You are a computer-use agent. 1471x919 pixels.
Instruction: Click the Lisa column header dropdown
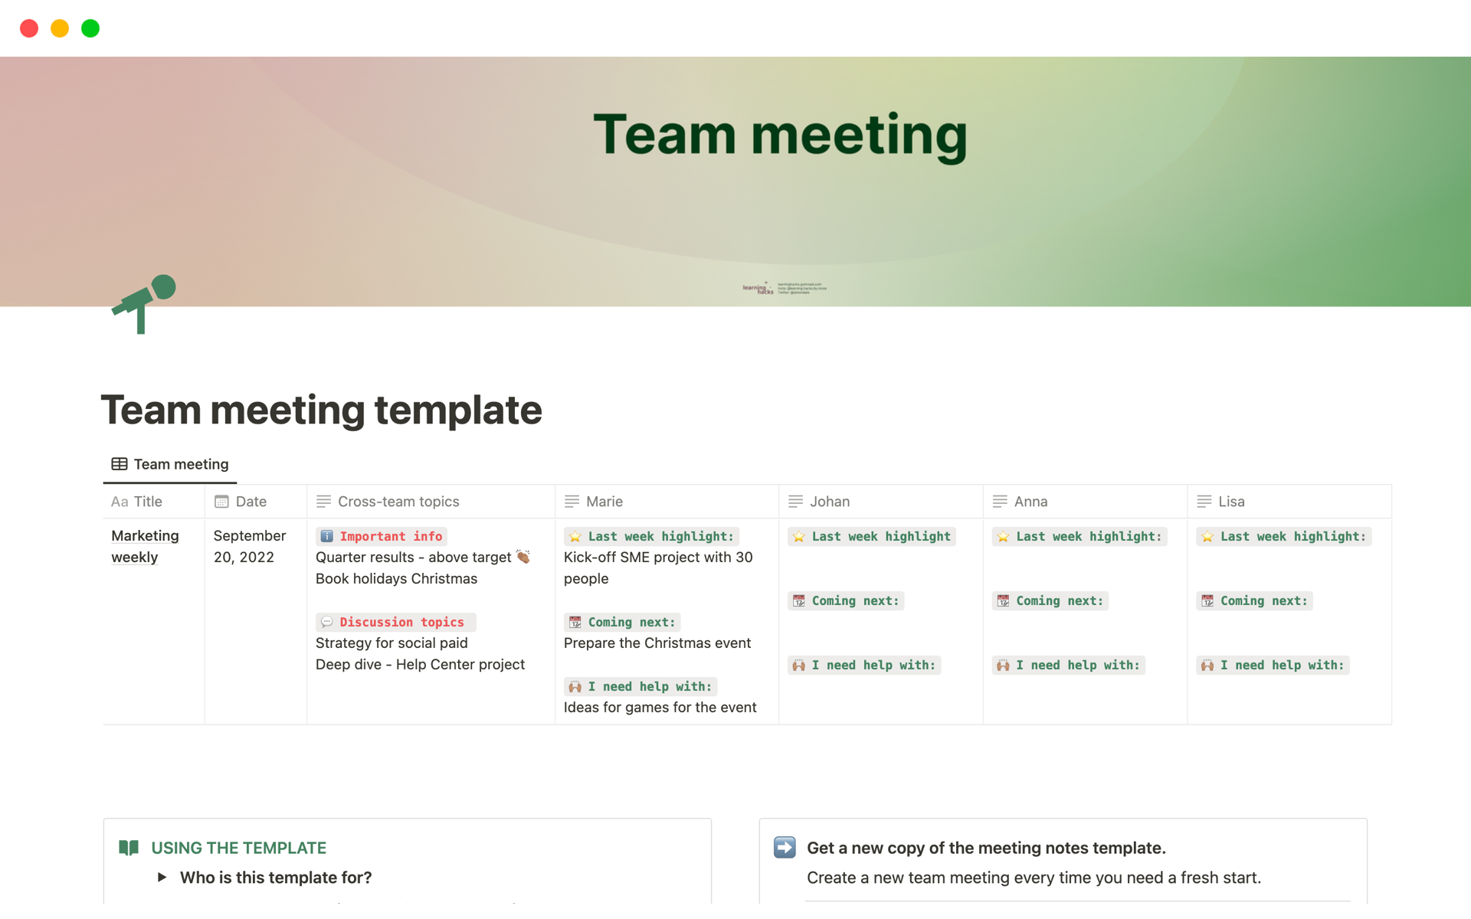click(1230, 501)
